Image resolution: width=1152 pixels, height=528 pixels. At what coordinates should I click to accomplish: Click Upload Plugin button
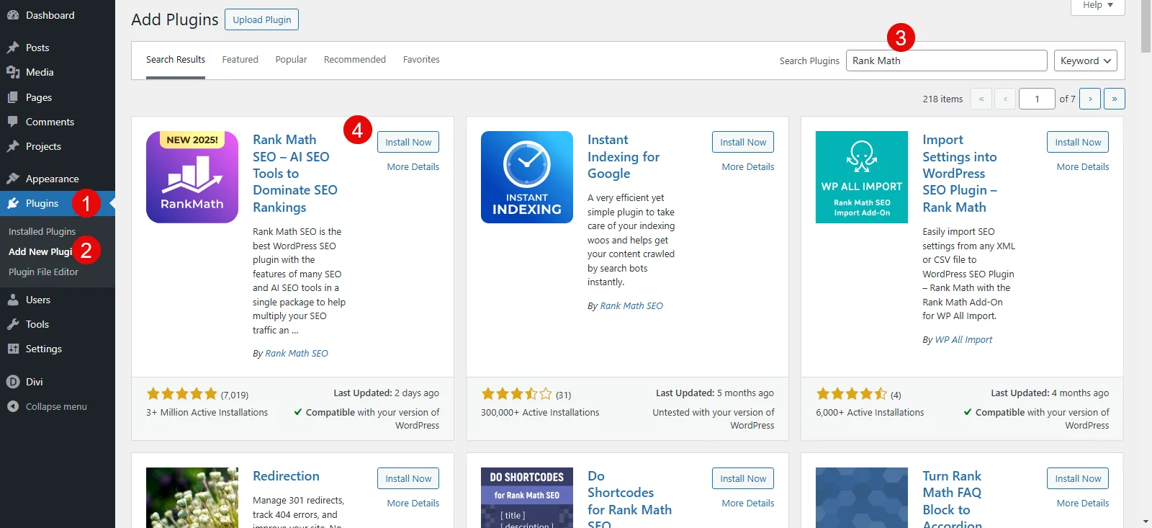262,19
